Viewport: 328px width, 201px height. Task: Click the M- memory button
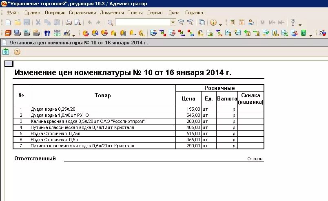[x=281, y=22]
